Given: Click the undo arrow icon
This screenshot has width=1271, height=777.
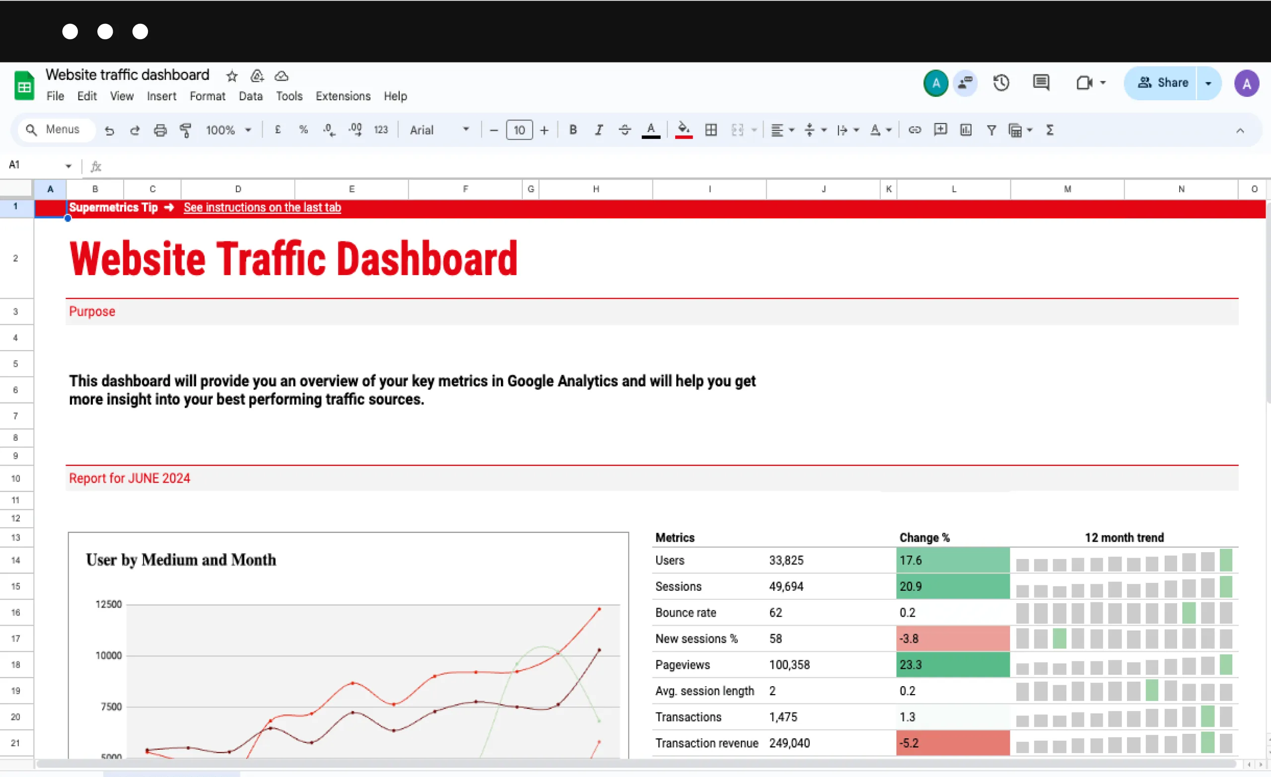Looking at the screenshot, I should [x=109, y=130].
